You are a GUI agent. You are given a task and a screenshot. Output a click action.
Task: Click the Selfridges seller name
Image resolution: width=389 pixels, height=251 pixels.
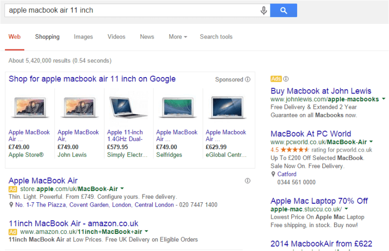[x=169, y=155]
